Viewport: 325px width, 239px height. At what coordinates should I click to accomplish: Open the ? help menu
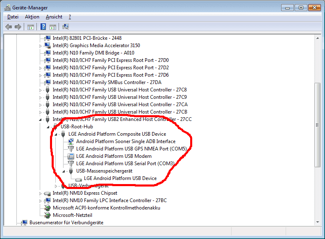70,17
